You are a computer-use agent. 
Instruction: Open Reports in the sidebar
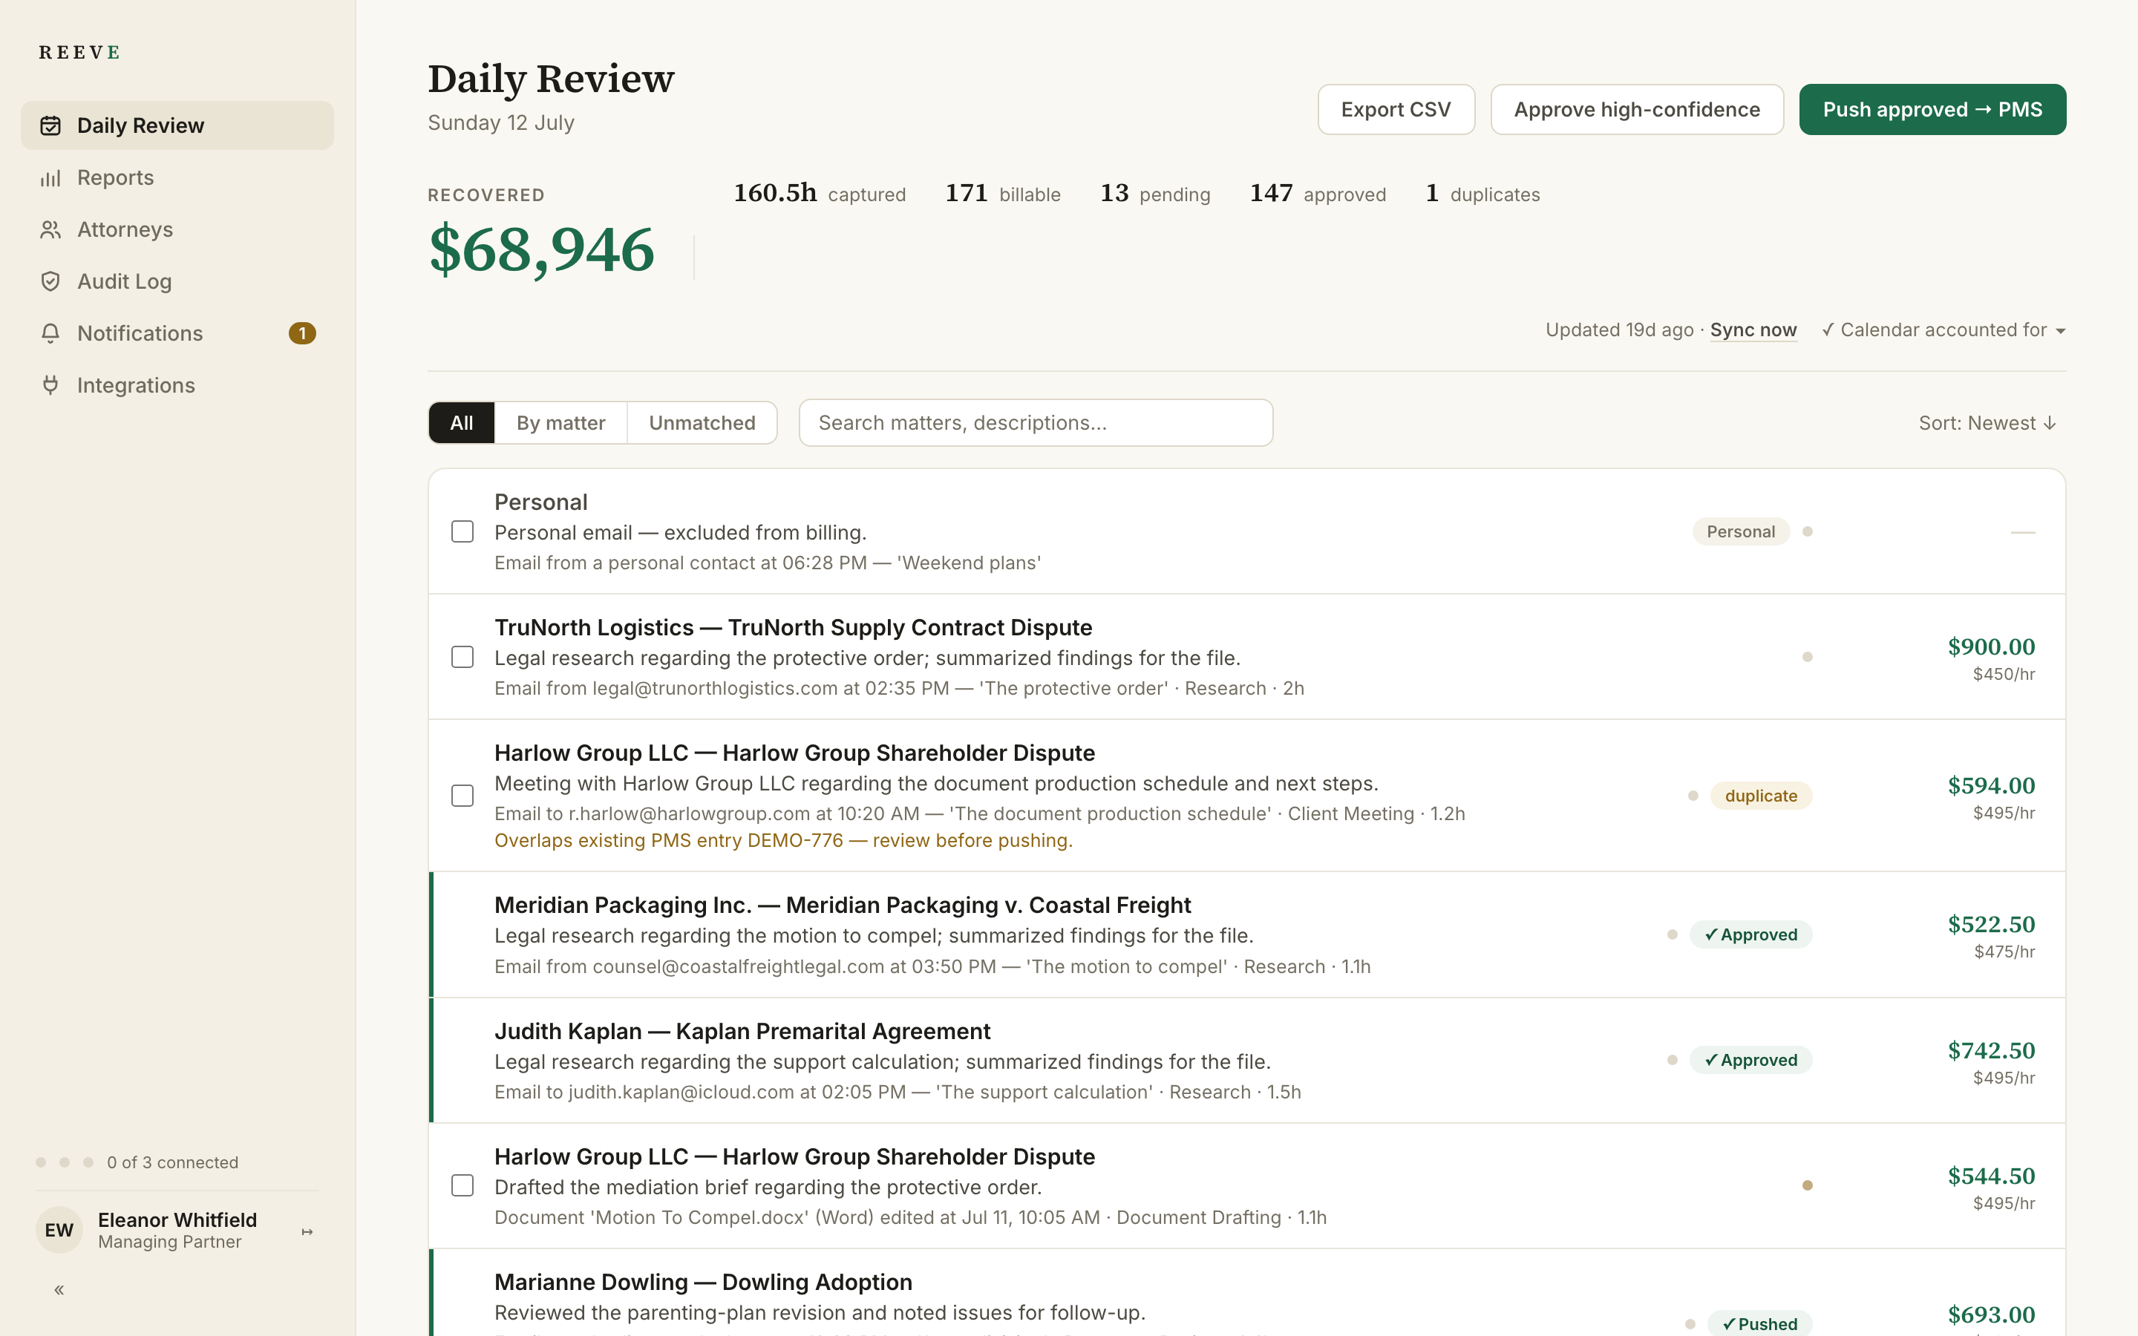(x=177, y=177)
